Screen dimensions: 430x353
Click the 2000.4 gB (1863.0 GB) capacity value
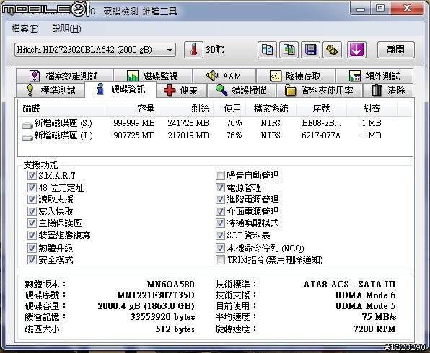coord(146,306)
